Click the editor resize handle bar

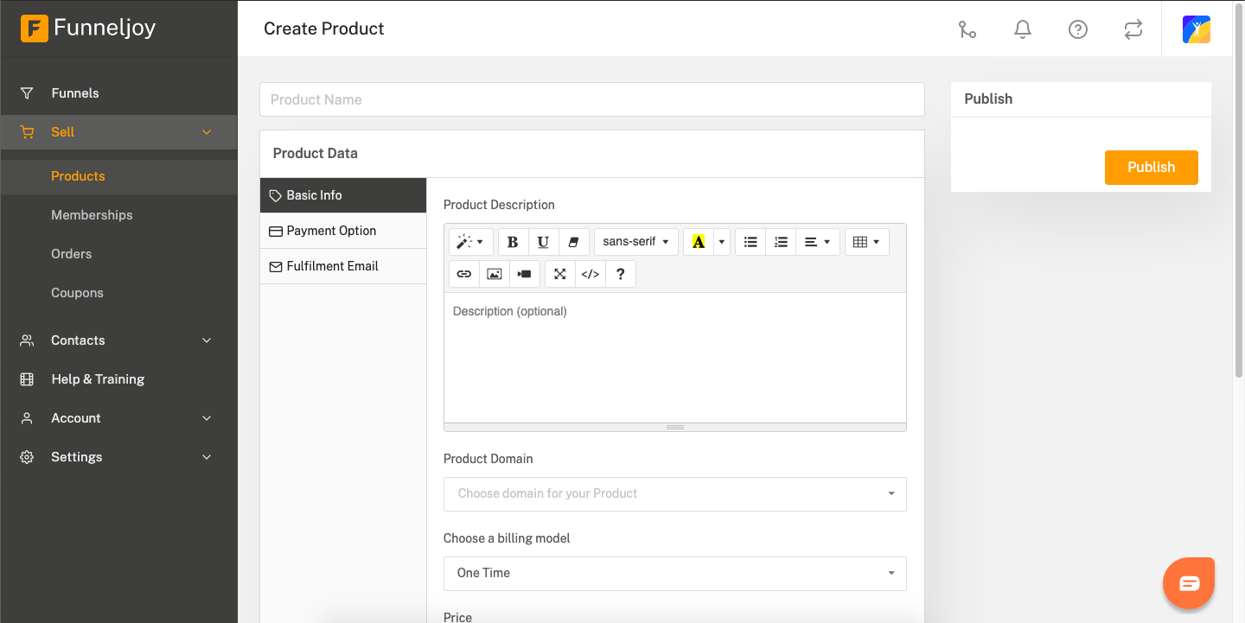[x=675, y=427]
